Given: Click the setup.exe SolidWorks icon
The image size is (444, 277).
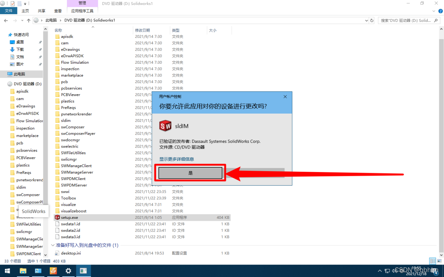Looking at the screenshot, I should [x=57, y=217].
